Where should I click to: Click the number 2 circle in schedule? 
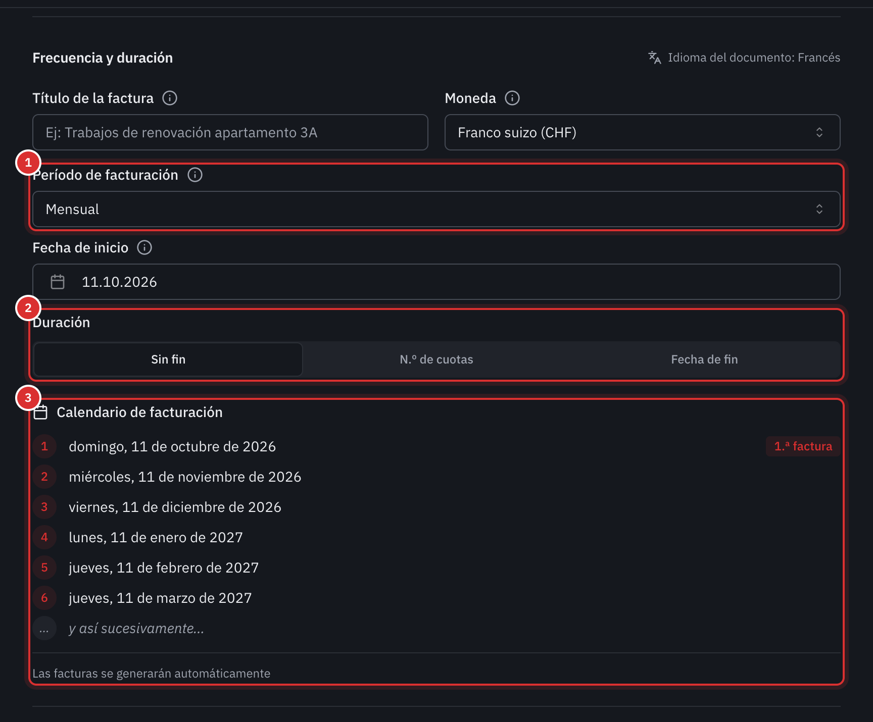pyautogui.click(x=44, y=477)
